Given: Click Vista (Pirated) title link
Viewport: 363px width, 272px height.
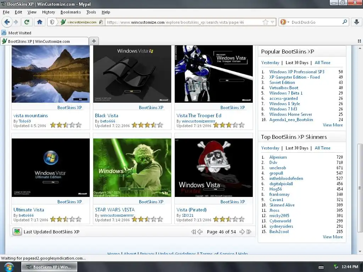Looking at the screenshot, I should point(191,210).
